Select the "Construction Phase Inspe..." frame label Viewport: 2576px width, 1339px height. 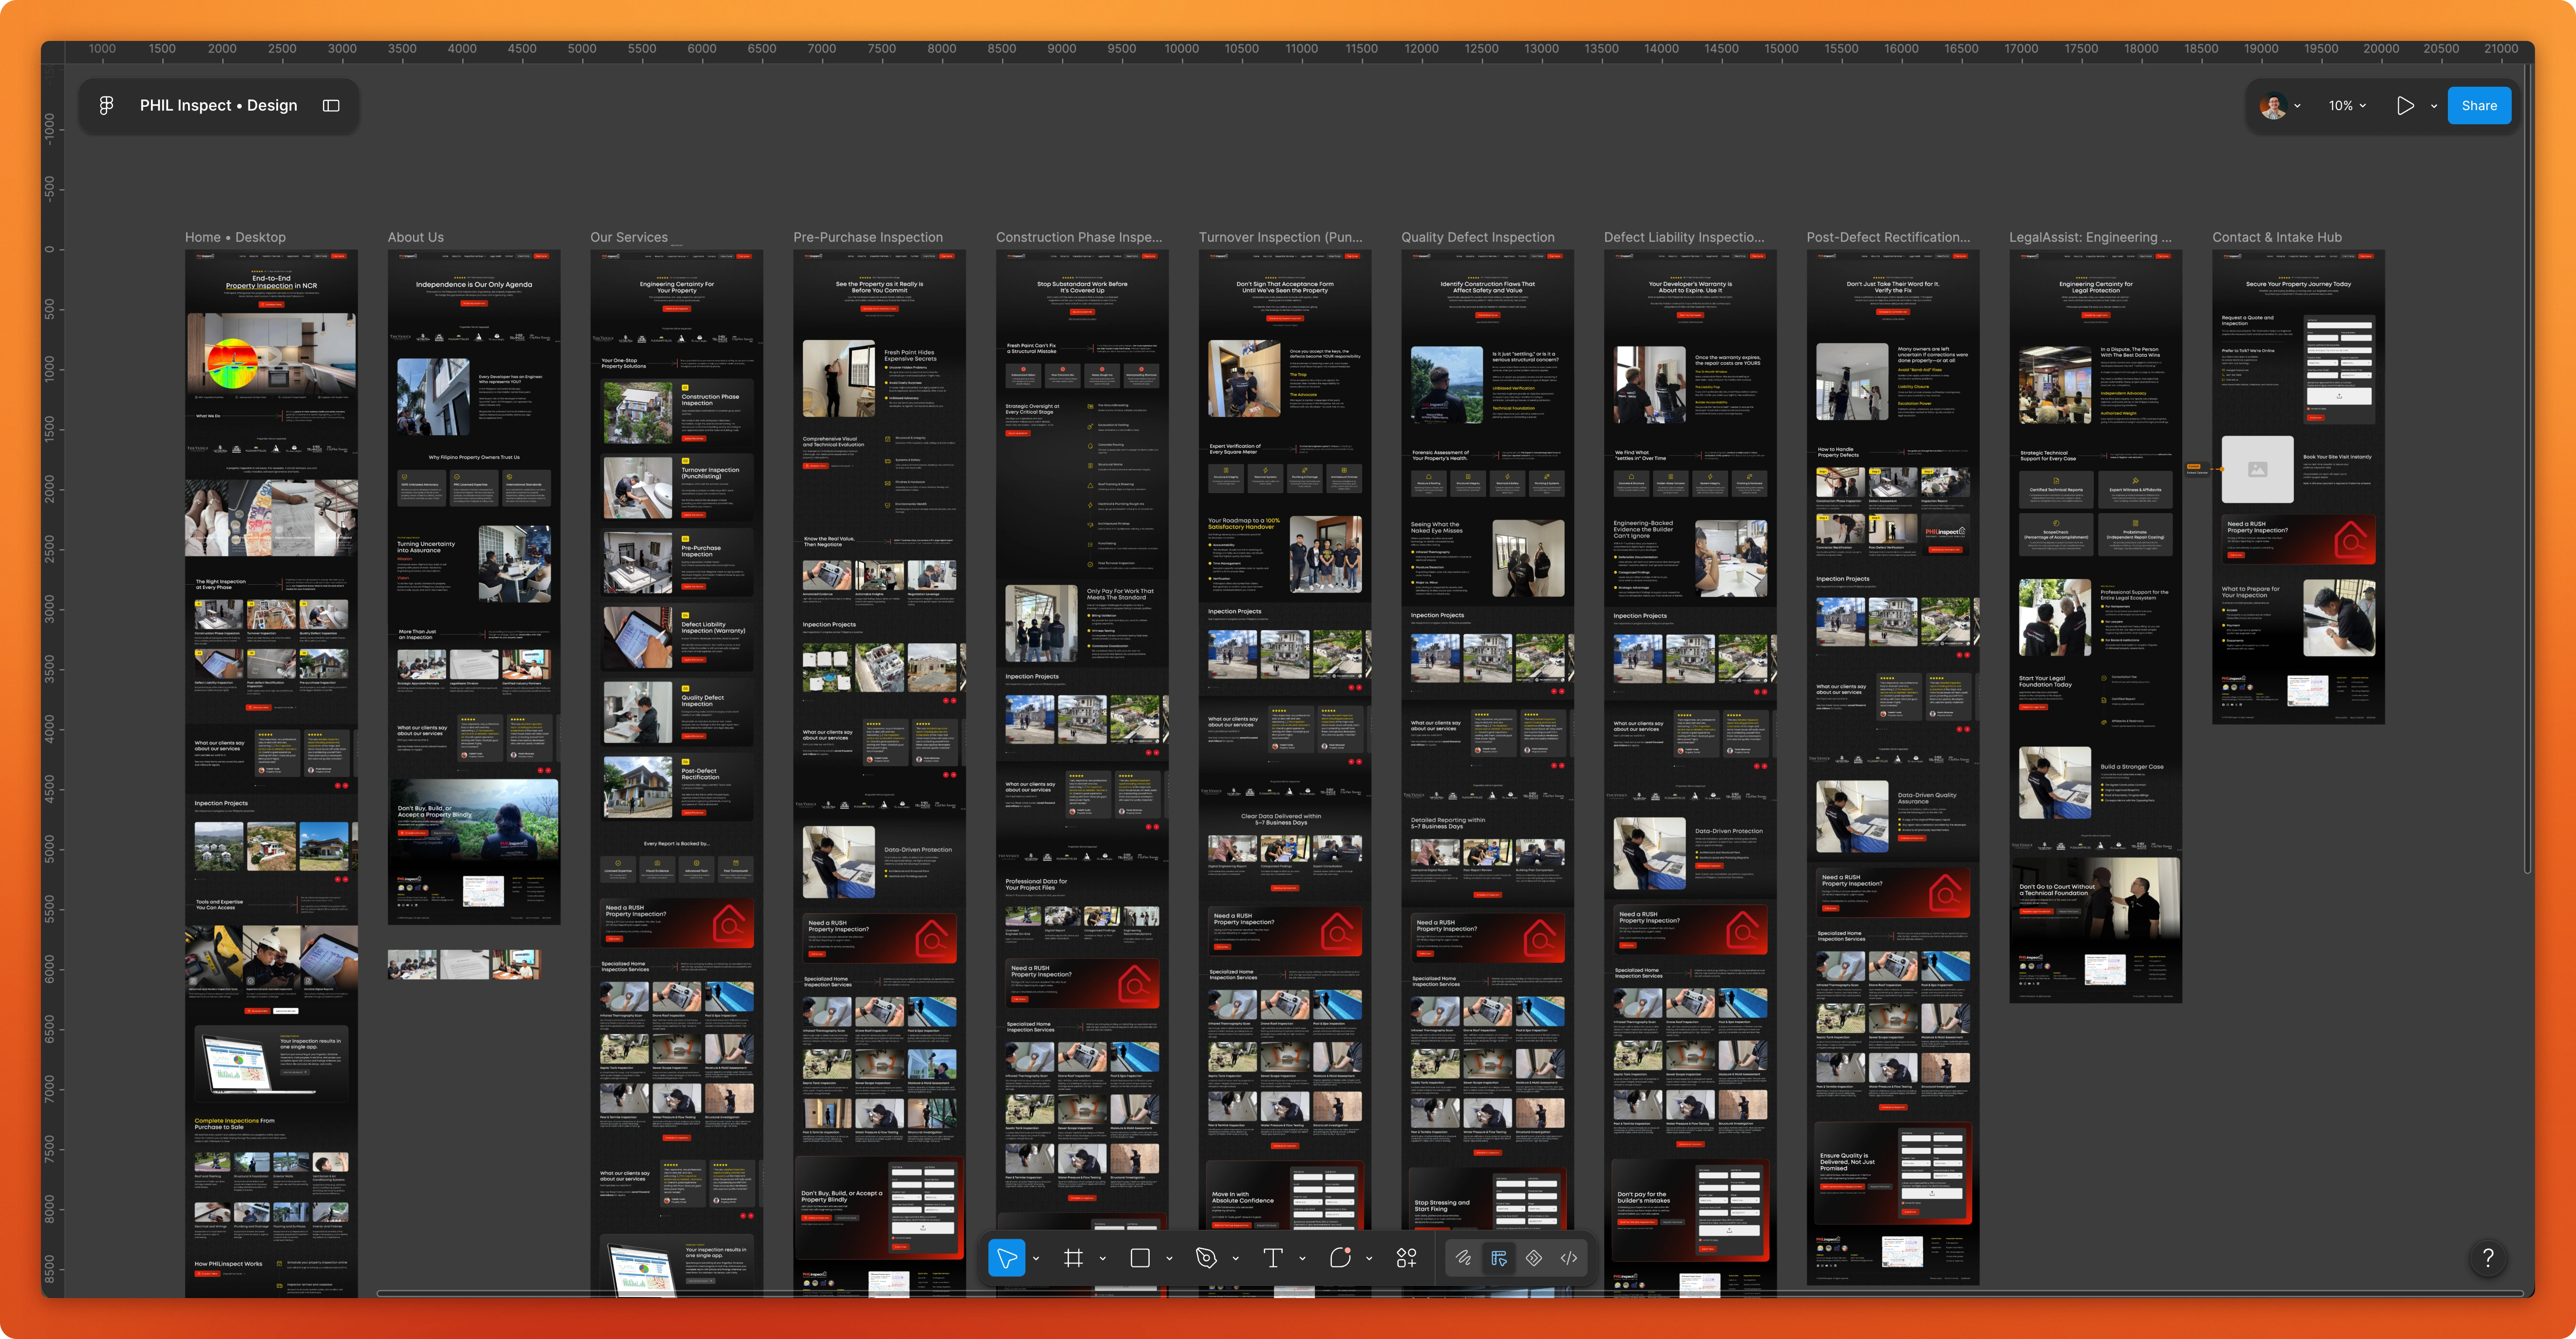1079,237
